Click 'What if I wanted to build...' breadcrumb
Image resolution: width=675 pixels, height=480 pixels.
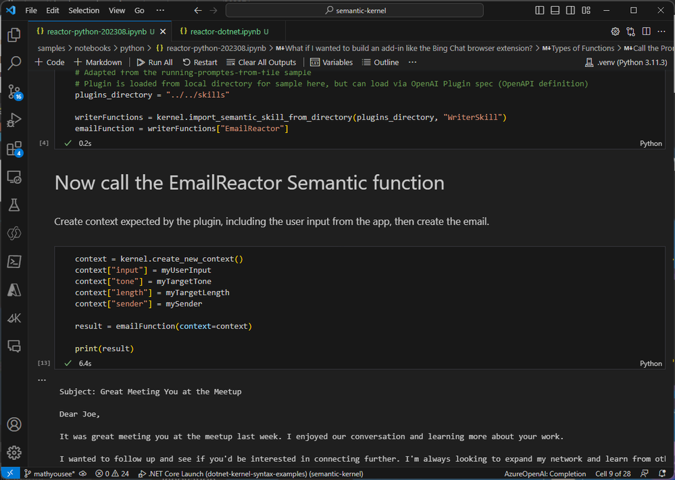405,48
